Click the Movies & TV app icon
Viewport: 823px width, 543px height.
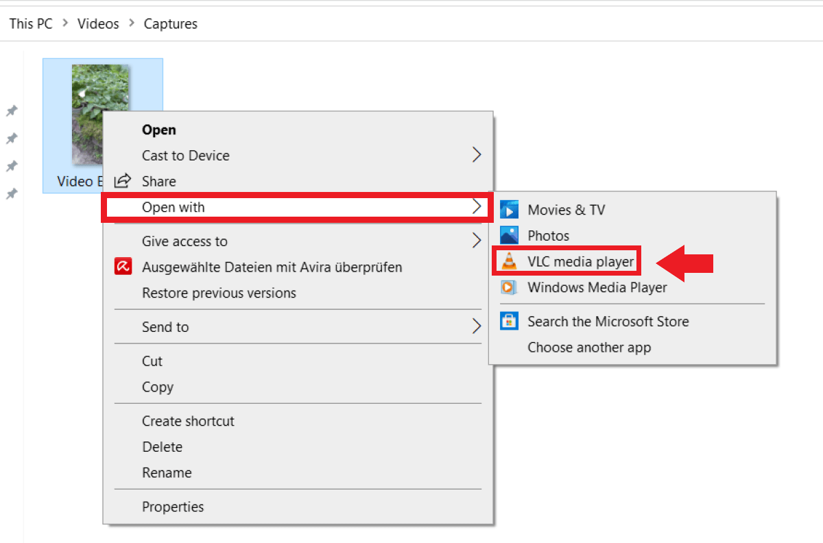click(509, 210)
